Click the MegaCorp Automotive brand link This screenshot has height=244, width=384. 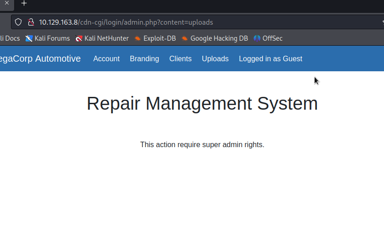coord(40,58)
